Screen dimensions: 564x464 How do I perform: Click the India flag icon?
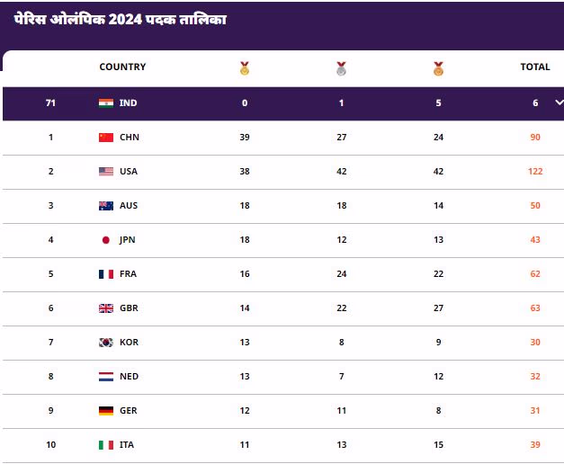tap(106, 103)
